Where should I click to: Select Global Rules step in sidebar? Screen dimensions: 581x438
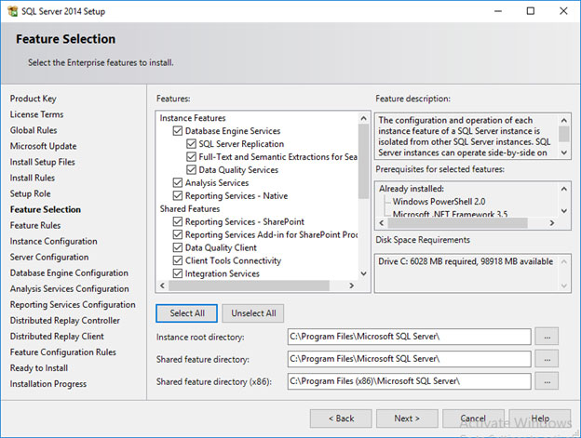pos(34,130)
